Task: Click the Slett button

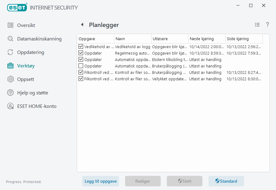Action: 184,181
